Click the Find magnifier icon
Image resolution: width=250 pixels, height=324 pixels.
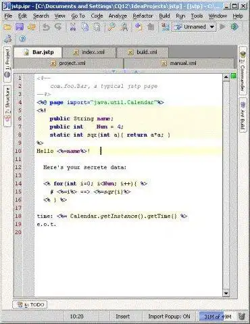click(111, 27)
